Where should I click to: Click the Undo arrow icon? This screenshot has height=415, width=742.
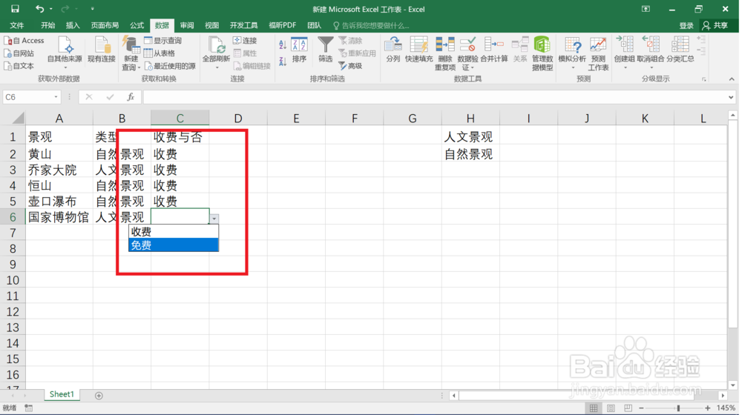click(x=40, y=9)
